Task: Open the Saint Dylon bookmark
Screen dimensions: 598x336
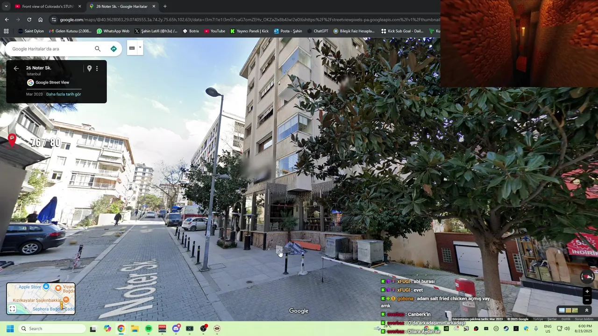Action: [x=31, y=31]
